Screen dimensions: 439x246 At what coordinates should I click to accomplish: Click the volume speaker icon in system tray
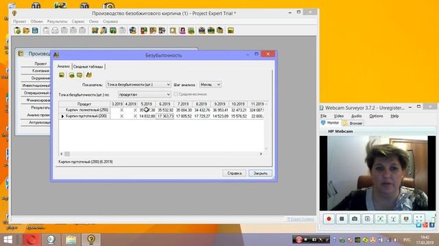(395, 240)
